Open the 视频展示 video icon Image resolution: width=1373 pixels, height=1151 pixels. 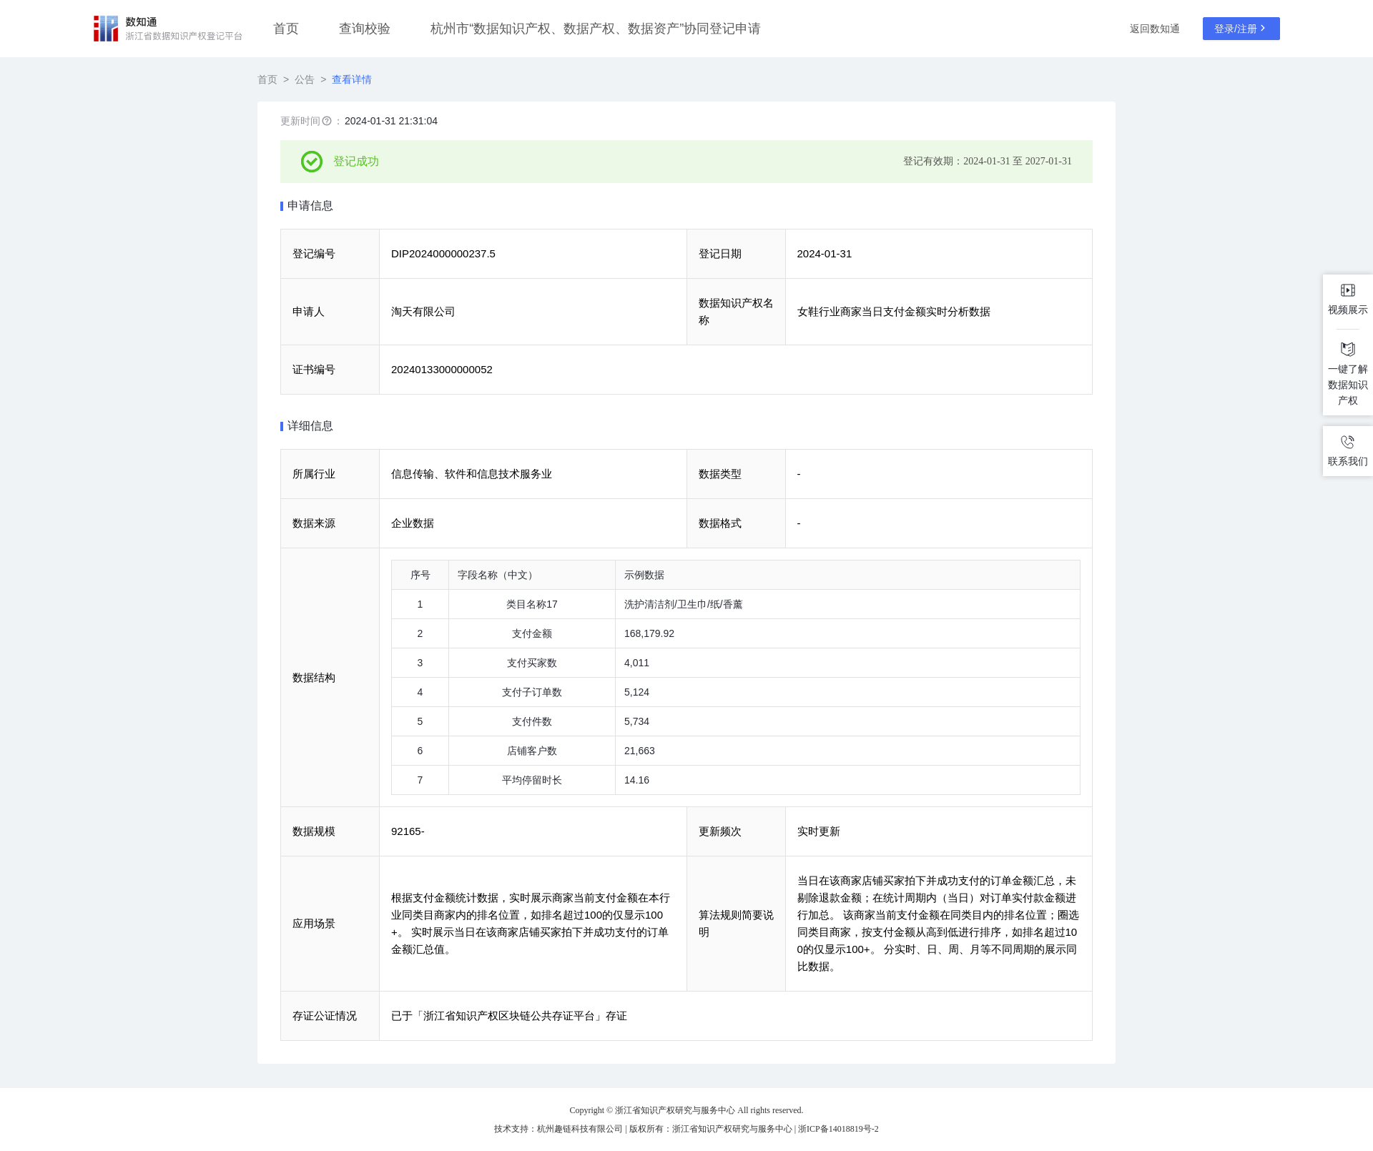(x=1347, y=290)
